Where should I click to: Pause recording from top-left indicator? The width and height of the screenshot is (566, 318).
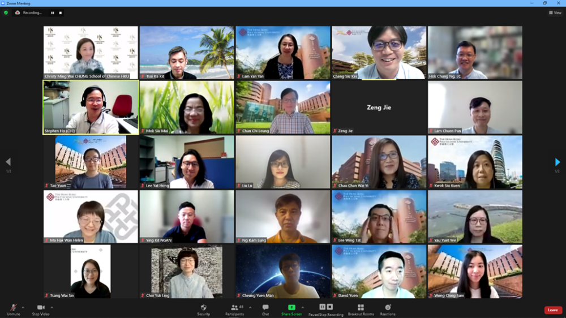[x=53, y=12]
